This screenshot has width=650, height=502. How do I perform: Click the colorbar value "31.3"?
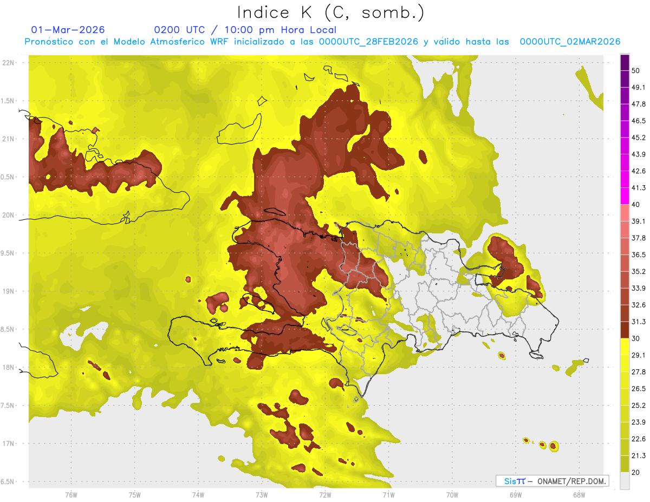(639, 322)
